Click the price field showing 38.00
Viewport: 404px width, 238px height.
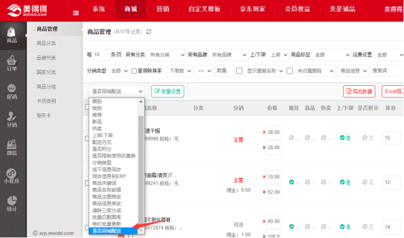coord(274,132)
